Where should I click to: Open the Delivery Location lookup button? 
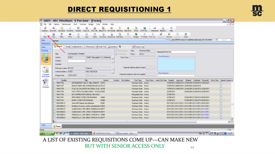coord(113,68)
